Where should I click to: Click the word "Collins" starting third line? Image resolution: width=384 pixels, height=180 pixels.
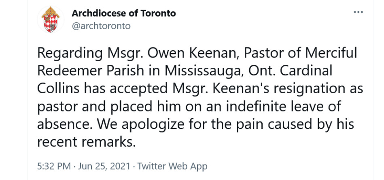point(59,88)
